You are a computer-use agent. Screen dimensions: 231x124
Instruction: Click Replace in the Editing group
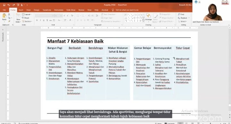184,18
